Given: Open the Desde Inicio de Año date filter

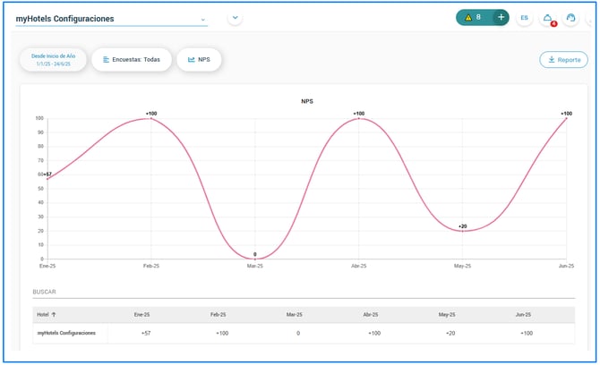Looking at the screenshot, I should point(53,60).
